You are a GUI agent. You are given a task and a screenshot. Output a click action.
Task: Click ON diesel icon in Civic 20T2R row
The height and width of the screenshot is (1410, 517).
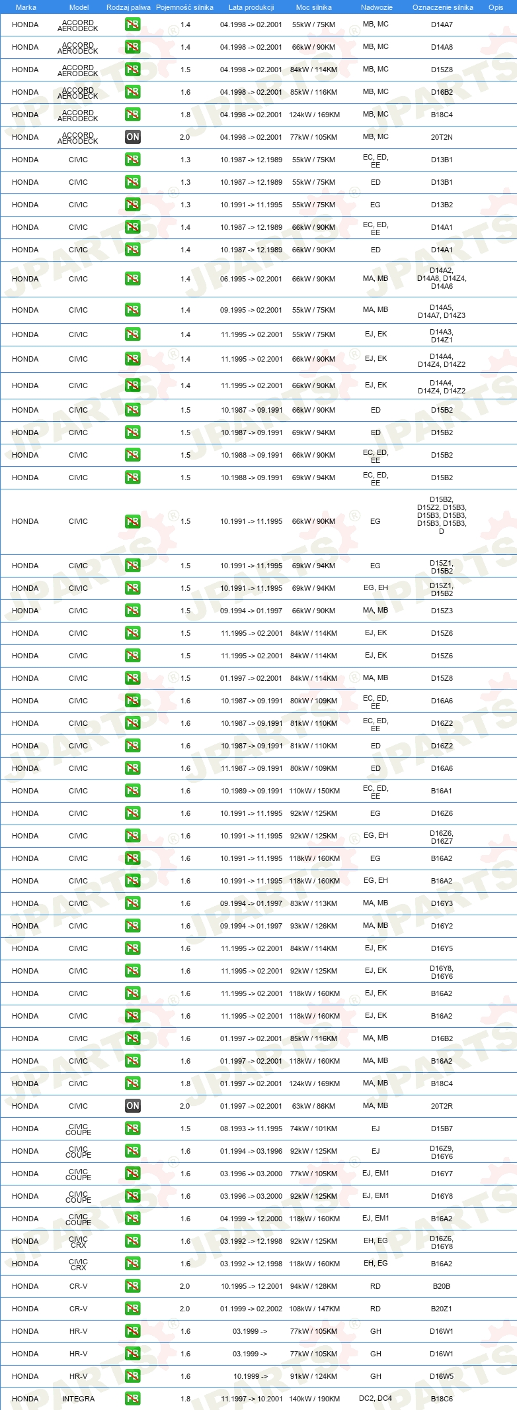click(132, 1106)
